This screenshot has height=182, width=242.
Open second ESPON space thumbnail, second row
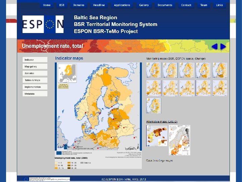coord(170,88)
